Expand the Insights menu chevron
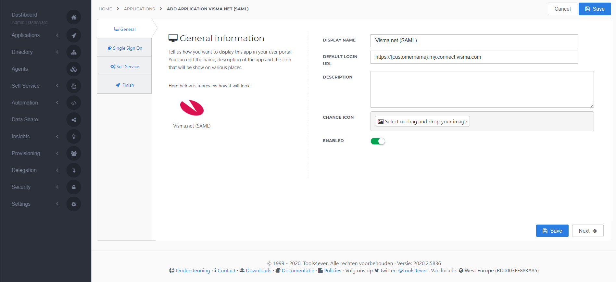 click(x=57, y=136)
